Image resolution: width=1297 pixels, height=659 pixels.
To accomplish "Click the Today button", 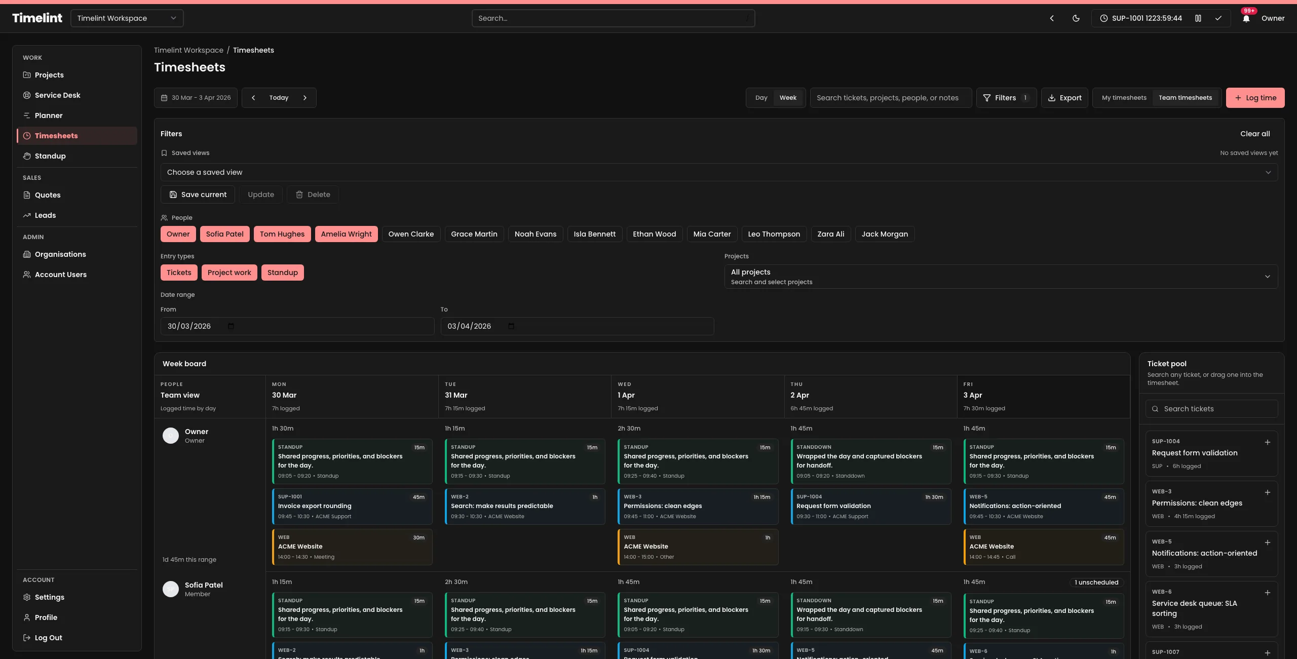I will click(x=279, y=98).
